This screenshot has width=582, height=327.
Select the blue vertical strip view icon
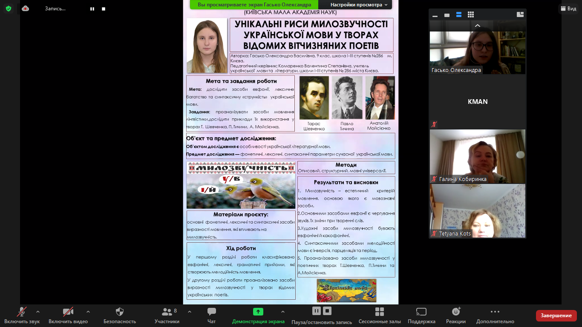coord(459,15)
